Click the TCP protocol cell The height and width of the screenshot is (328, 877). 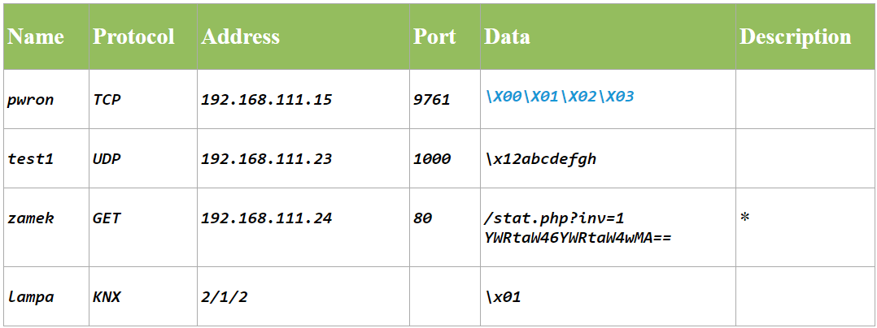(107, 100)
